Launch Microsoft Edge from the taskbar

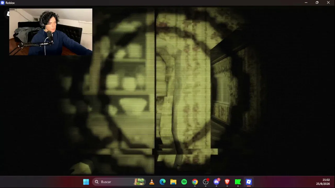(163, 182)
